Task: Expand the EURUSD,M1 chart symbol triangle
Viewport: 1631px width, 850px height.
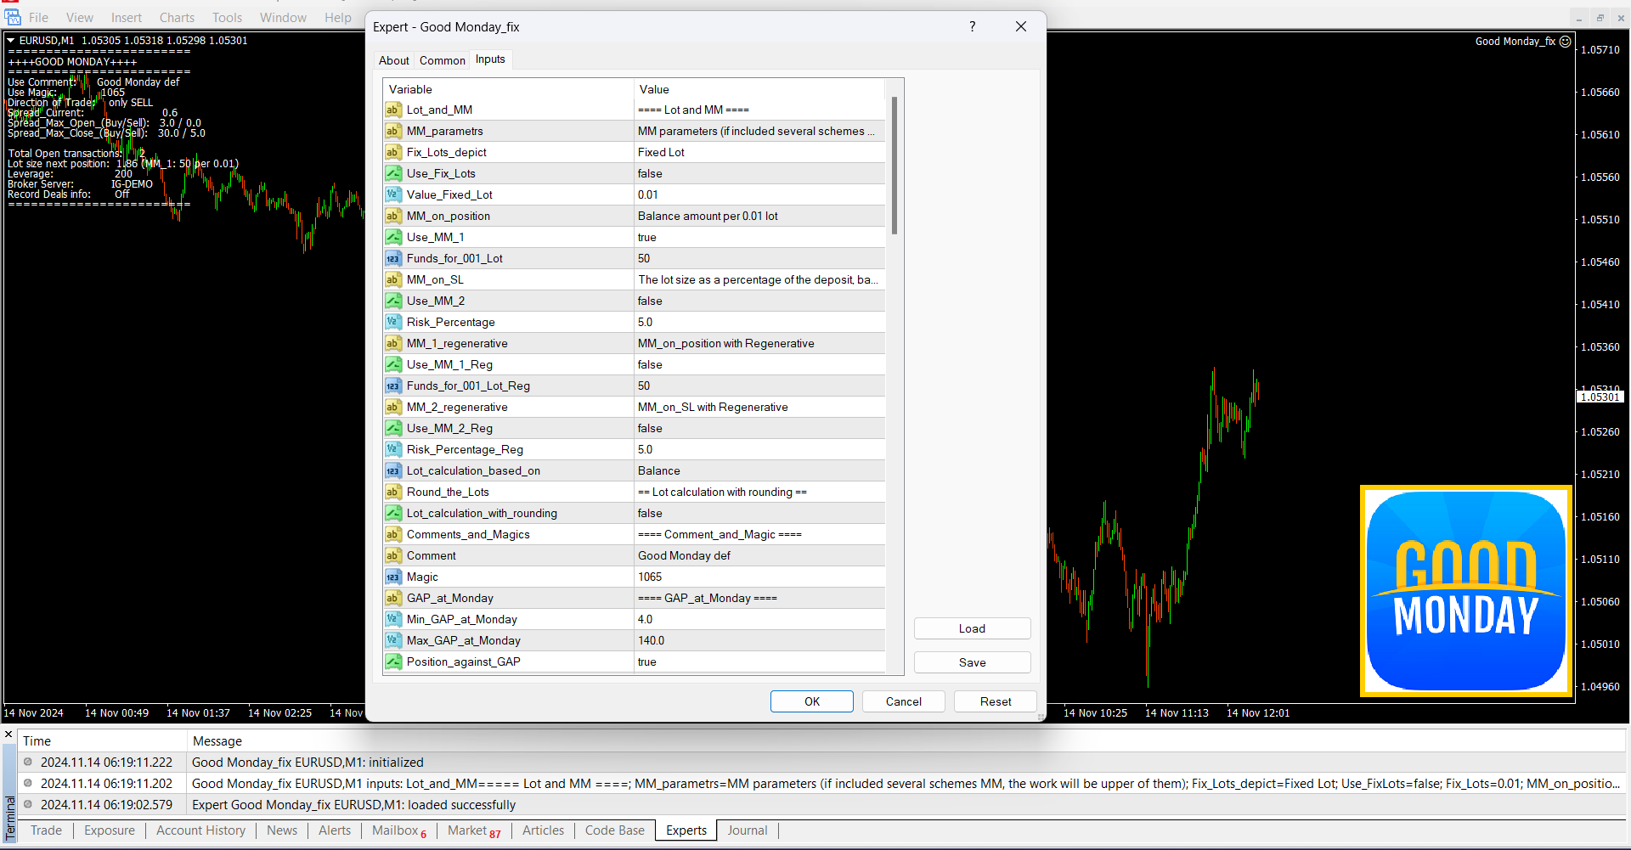Action: click(x=11, y=40)
